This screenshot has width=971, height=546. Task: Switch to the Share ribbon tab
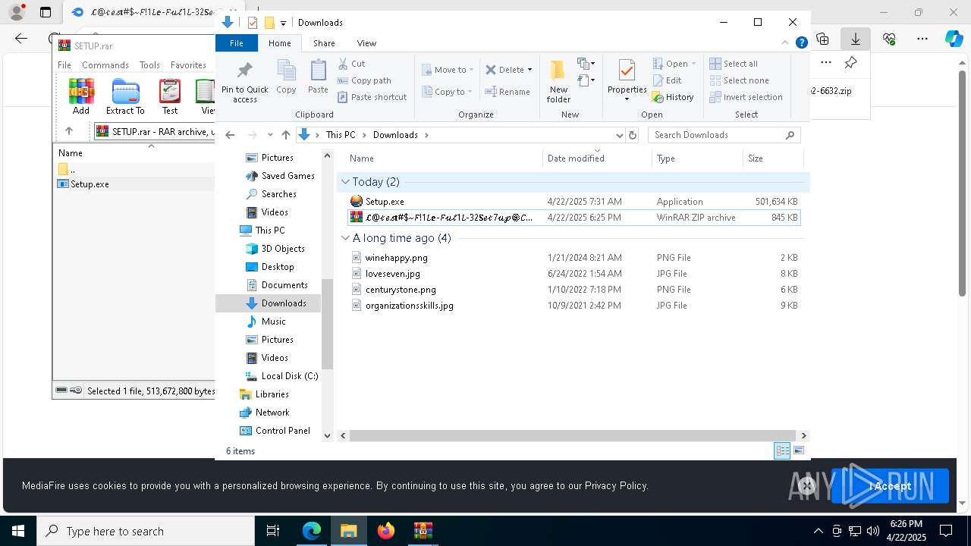(324, 43)
